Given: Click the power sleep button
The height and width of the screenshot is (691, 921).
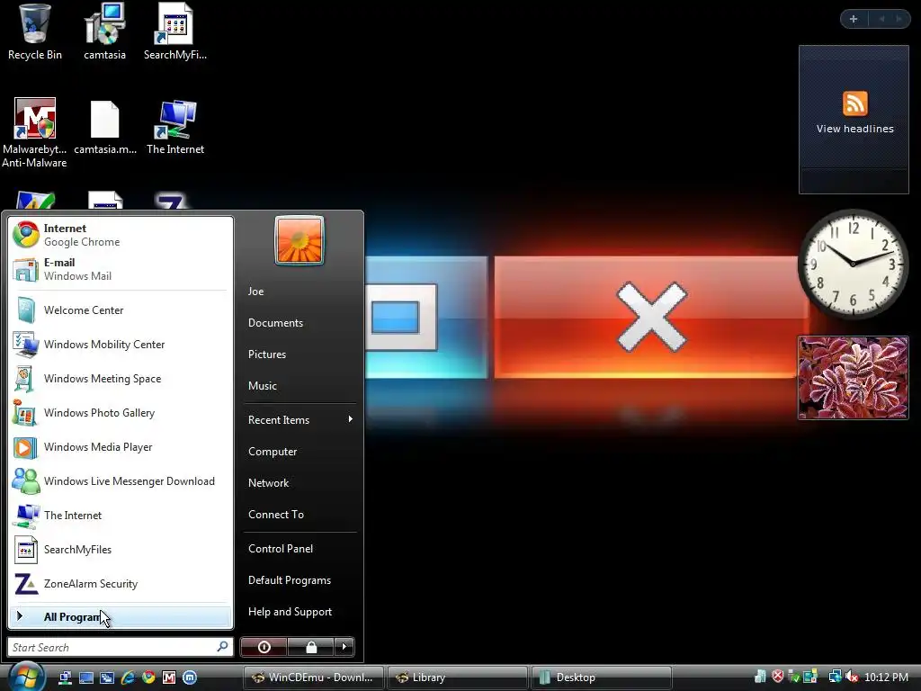Looking at the screenshot, I should tap(264, 647).
